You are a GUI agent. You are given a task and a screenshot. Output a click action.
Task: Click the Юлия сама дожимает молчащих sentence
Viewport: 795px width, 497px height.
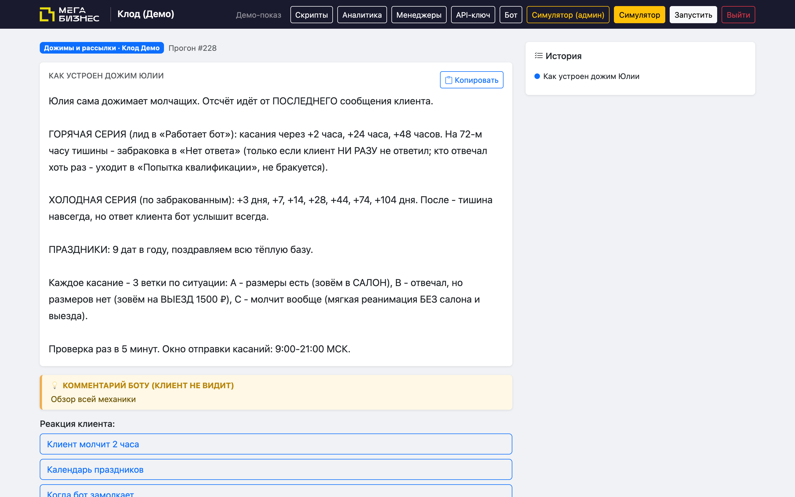click(x=241, y=101)
